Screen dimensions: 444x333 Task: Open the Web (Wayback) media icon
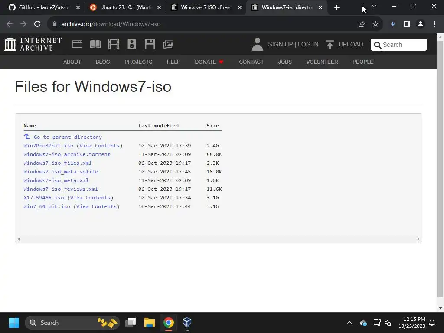[77, 44]
